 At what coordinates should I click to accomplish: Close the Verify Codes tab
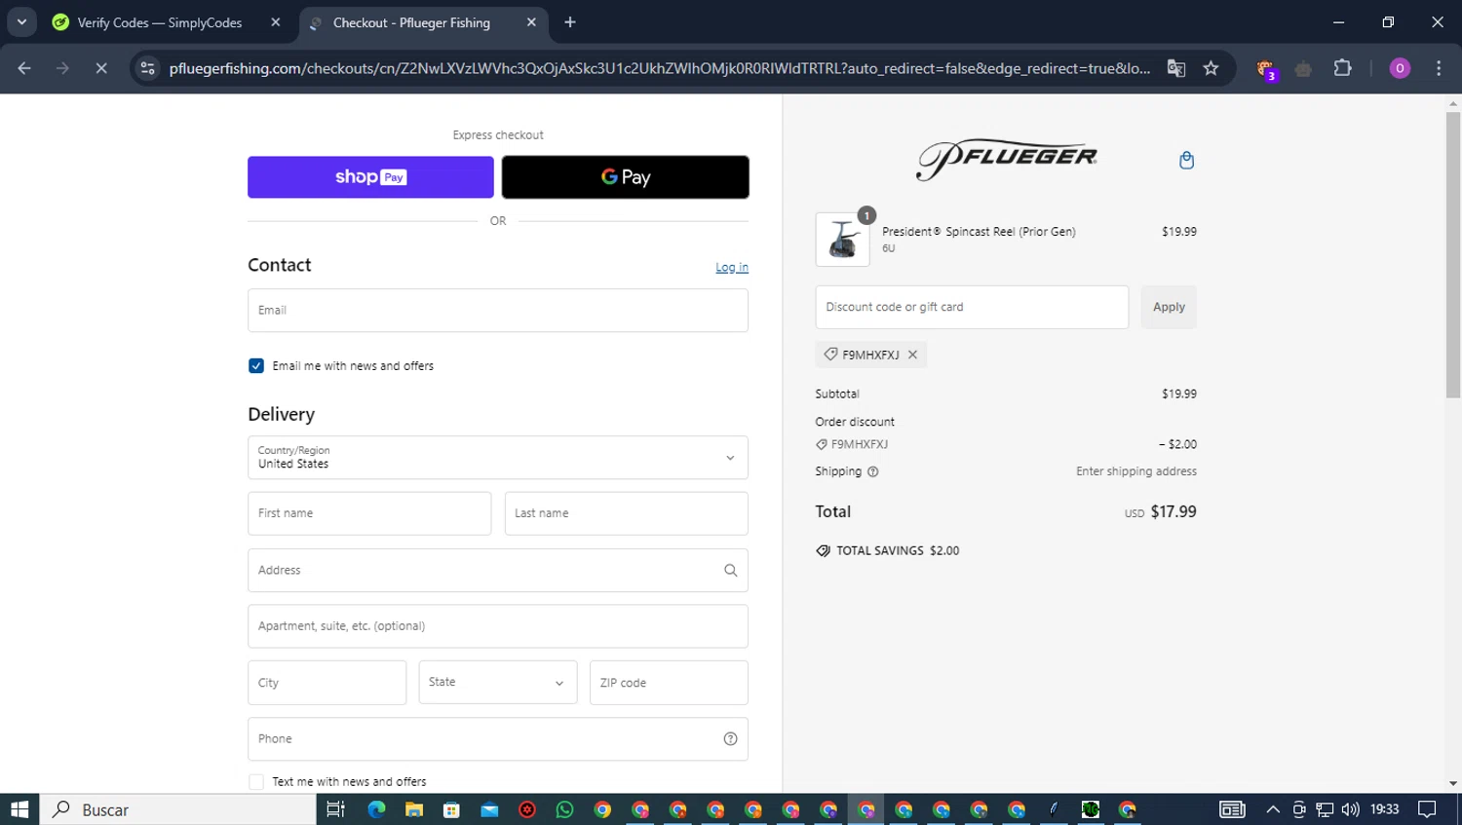tap(276, 22)
